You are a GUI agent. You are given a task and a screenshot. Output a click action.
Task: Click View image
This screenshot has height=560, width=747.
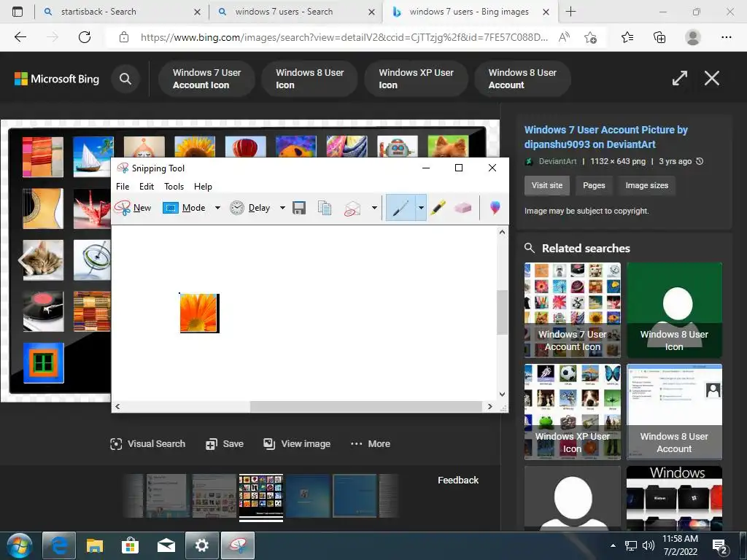pos(297,444)
